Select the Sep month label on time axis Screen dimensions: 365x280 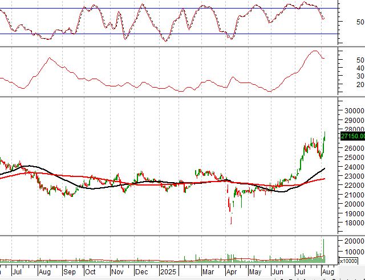pos(69,272)
